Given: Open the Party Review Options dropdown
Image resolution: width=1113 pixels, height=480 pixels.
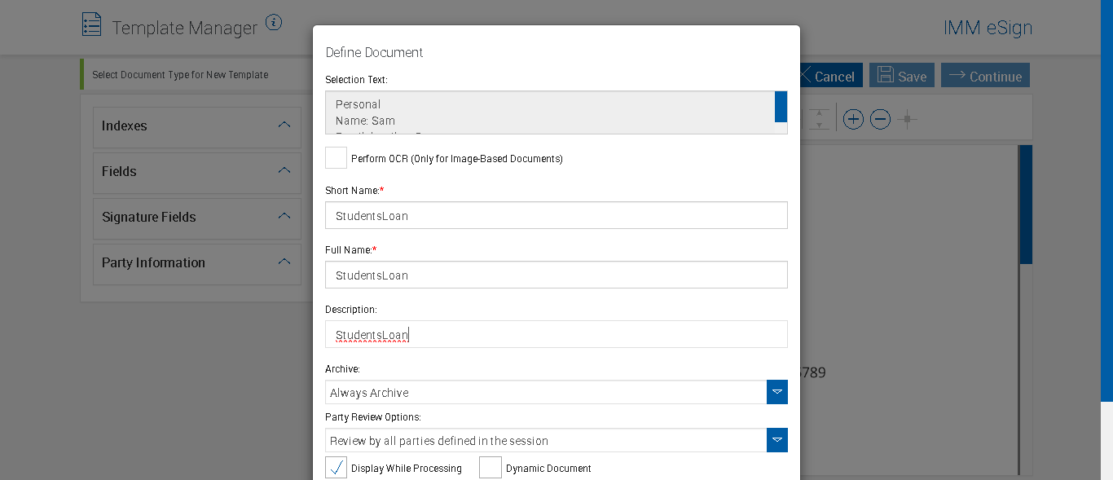Looking at the screenshot, I should coord(776,440).
